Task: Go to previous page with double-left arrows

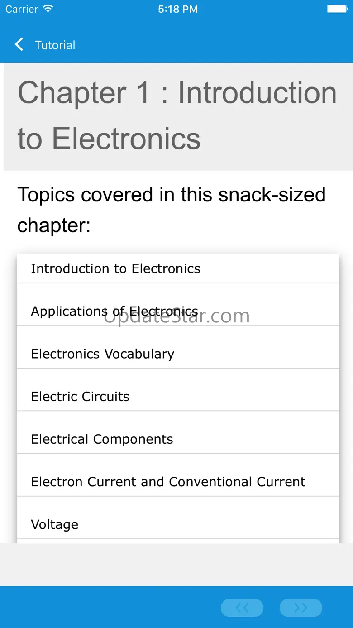Action: coord(242,608)
